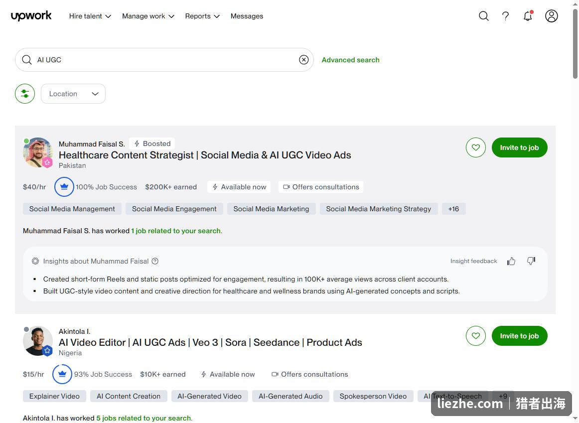The image size is (579, 423).
Task: Invite Akintola I. to job
Action: pos(519,336)
